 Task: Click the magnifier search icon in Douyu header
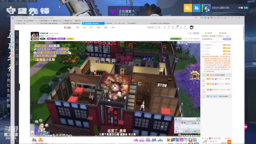coord(159,28)
